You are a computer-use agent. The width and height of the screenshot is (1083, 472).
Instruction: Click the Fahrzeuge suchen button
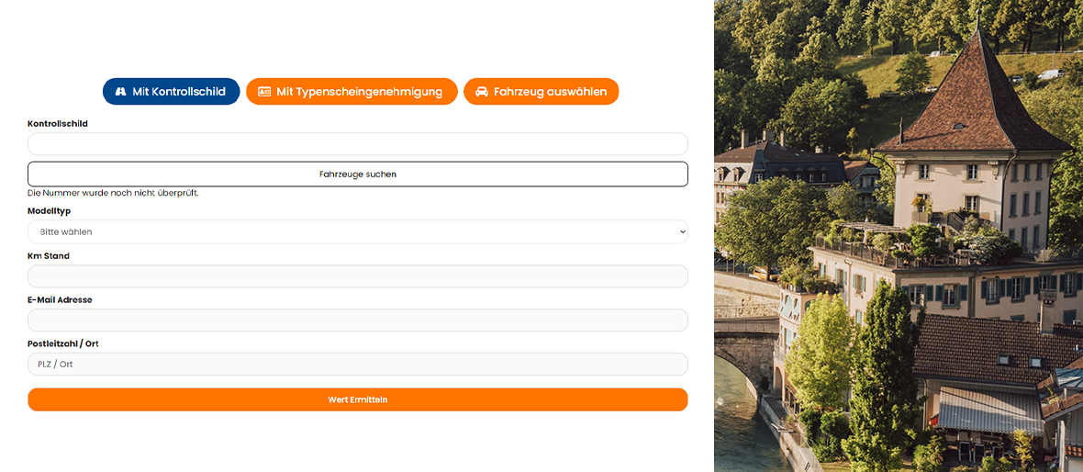(358, 174)
